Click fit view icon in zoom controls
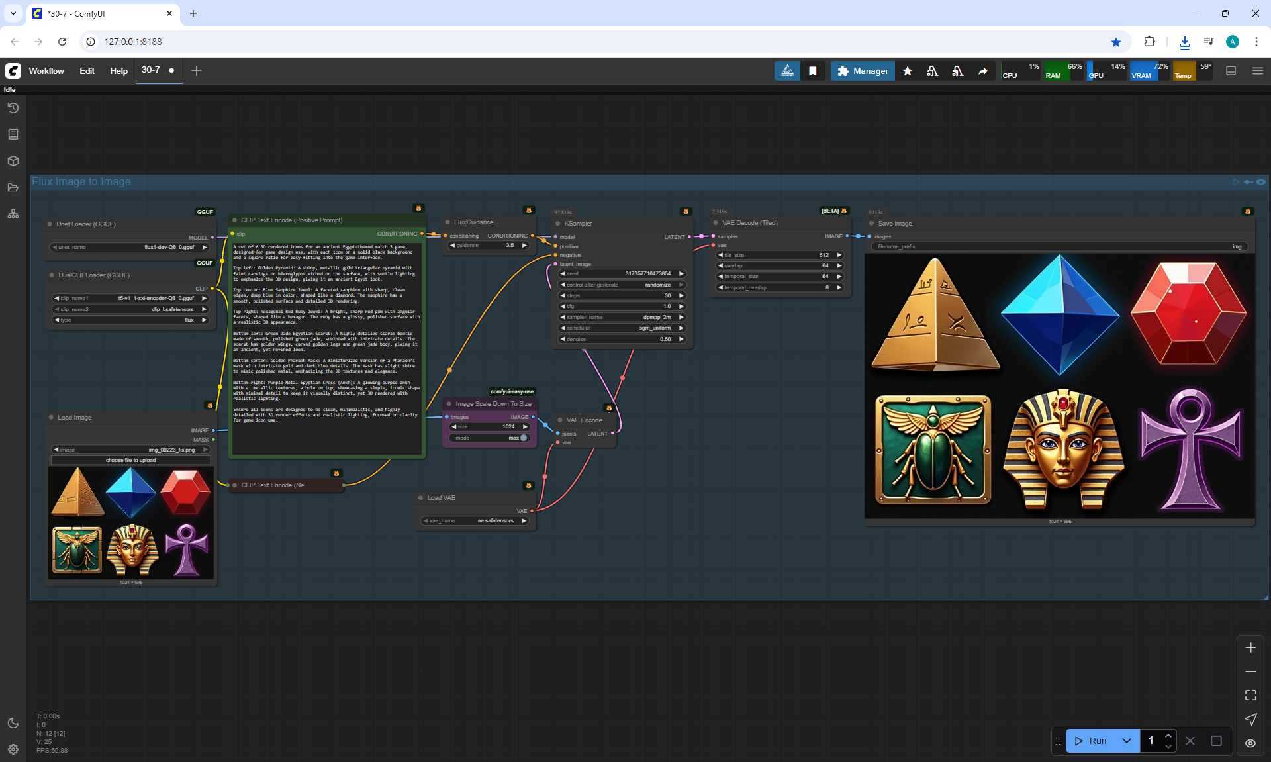The image size is (1271, 762). point(1250,695)
